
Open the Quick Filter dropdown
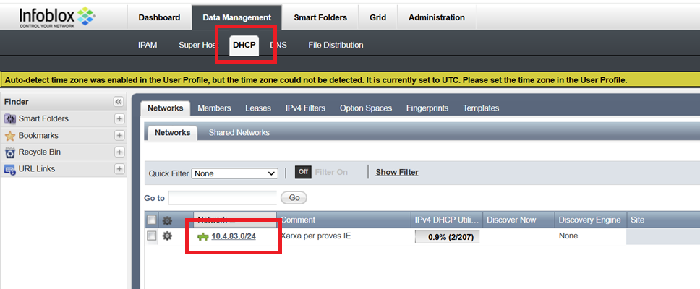[236, 173]
